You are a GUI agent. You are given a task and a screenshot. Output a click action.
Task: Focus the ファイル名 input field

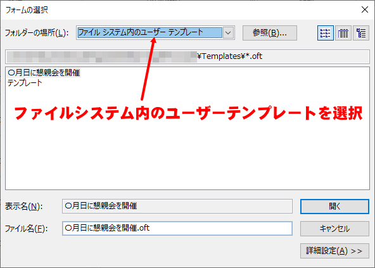(177, 228)
